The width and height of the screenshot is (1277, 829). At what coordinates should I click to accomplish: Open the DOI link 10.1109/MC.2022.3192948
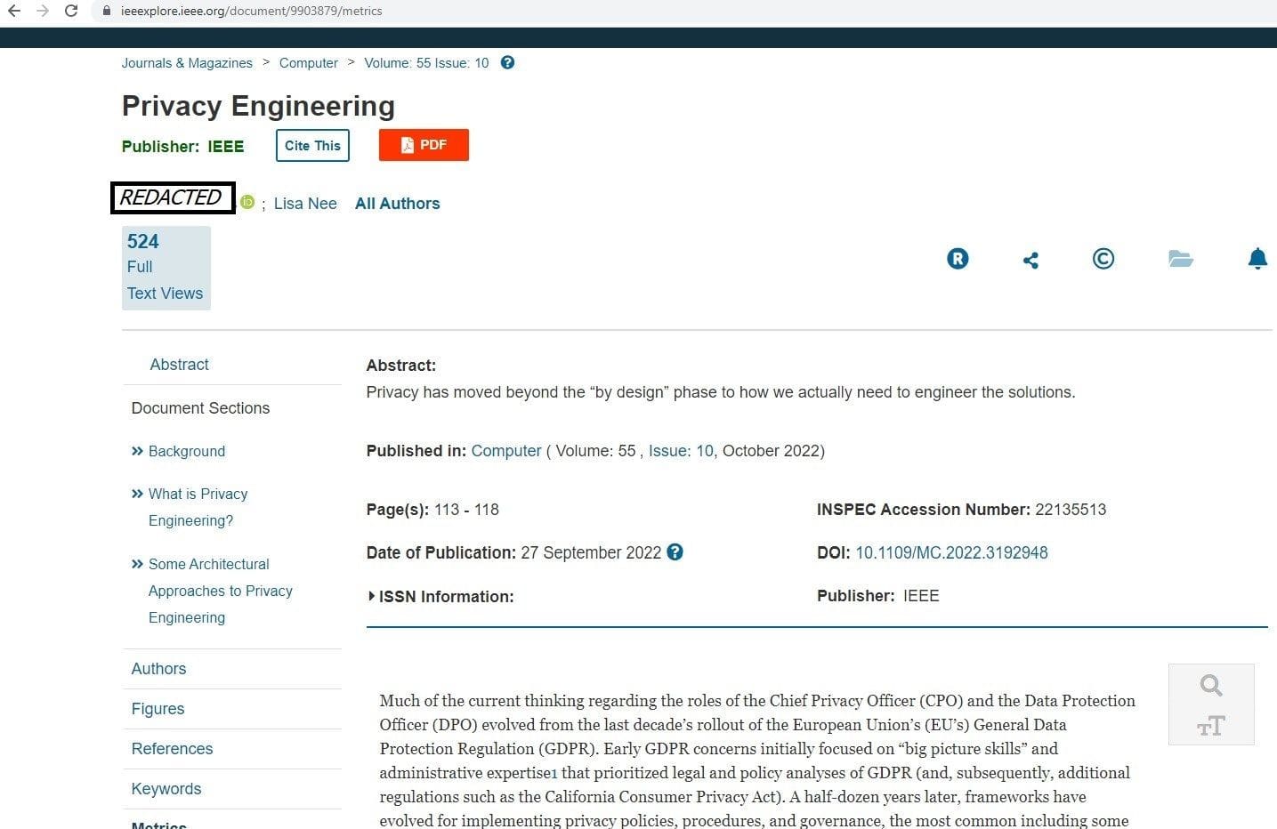(951, 553)
